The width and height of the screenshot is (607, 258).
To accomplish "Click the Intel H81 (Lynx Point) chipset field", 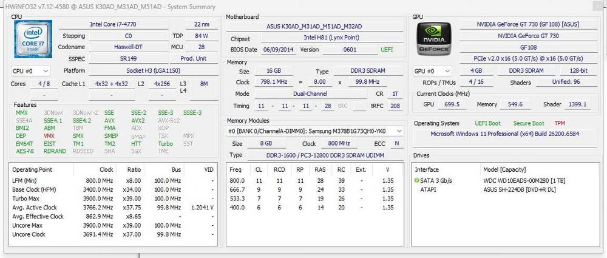I will (x=331, y=38).
